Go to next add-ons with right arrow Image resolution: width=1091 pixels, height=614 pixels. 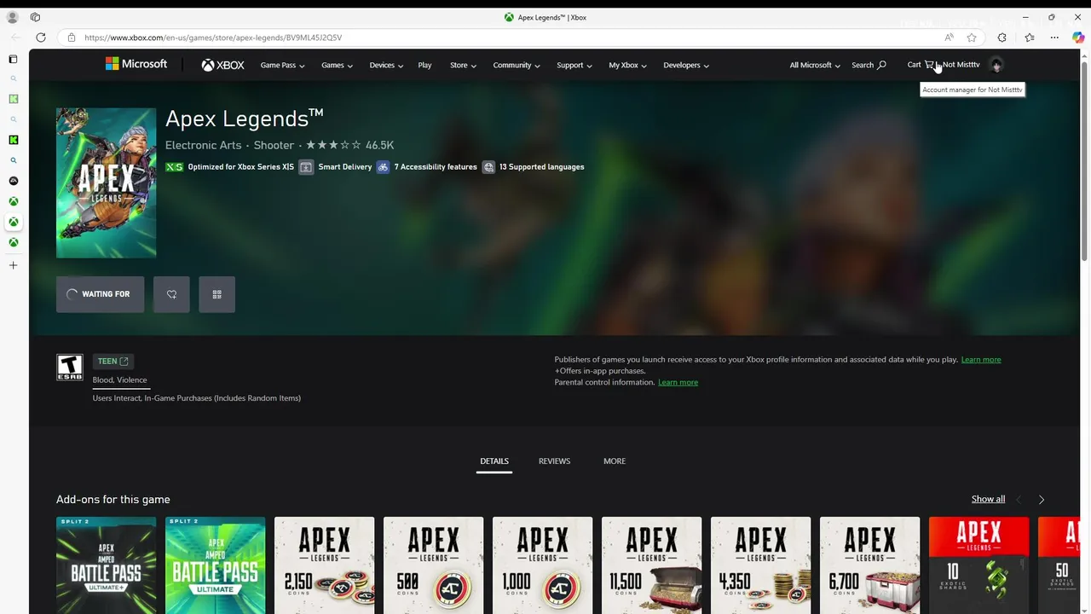click(x=1041, y=500)
